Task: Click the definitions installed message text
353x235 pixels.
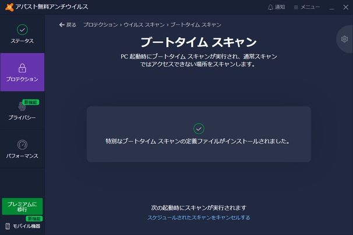Action: [197, 141]
